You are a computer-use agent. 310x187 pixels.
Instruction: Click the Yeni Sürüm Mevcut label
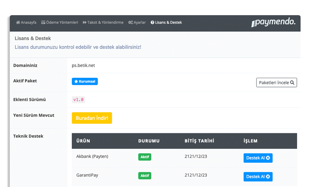click(34, 115)
